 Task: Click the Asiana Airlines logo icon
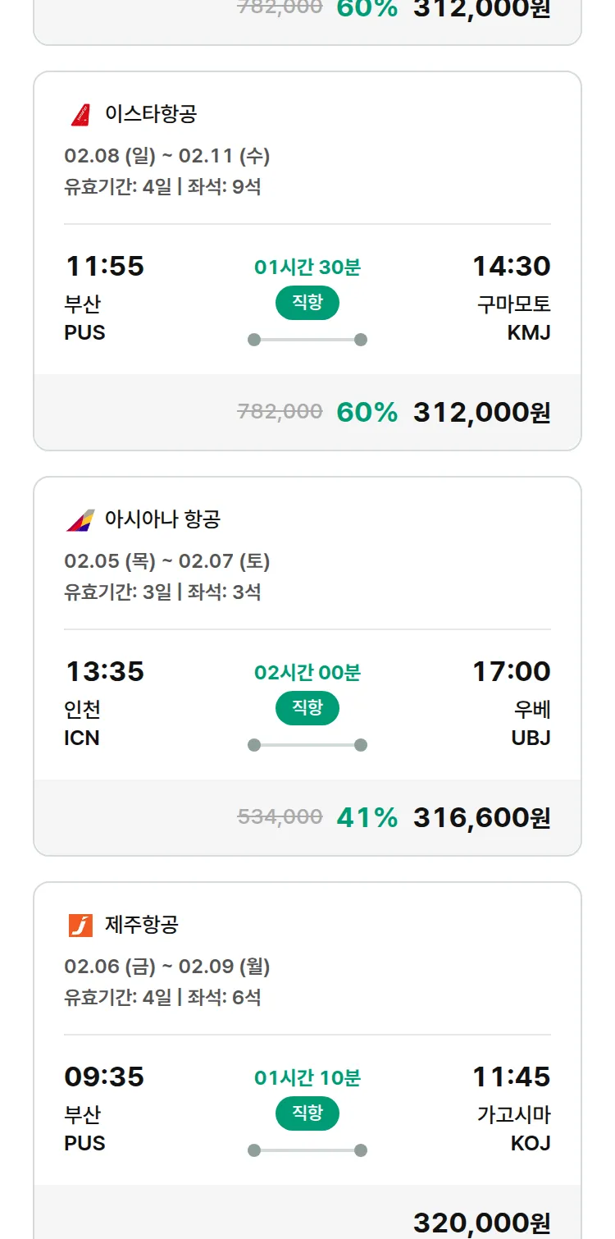pos(80,519)
